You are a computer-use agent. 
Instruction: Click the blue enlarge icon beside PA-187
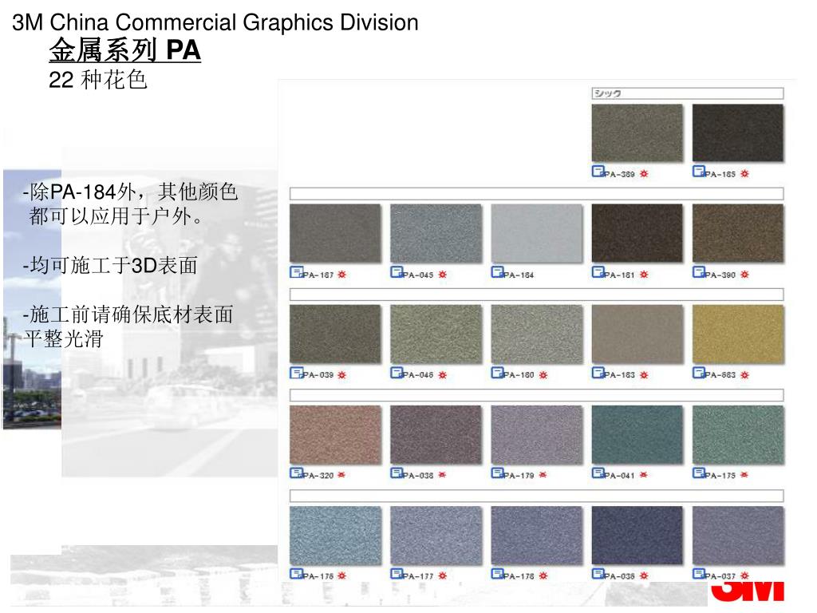[x=296, y=272]
